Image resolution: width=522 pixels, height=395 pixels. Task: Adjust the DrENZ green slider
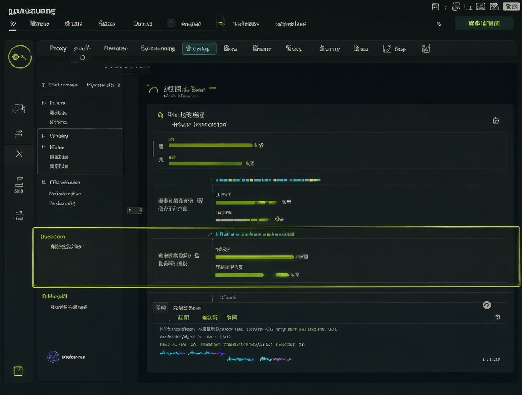(x=246, y=202)
